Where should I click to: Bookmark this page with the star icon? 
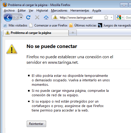click(106, 17)
